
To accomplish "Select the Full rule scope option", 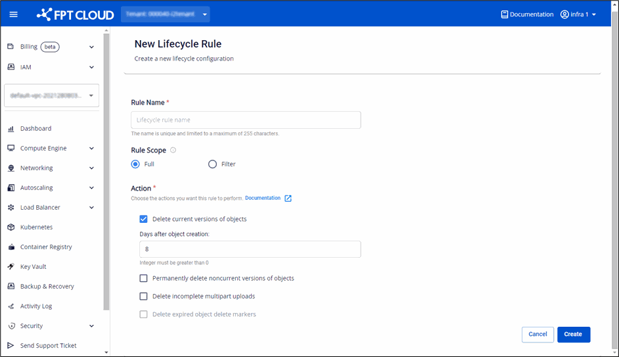I will pos(135,164).
